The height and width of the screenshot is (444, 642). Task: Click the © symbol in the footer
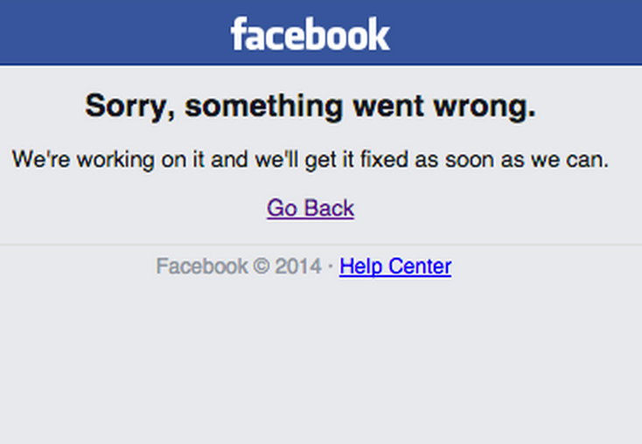(x=261, y=266)
